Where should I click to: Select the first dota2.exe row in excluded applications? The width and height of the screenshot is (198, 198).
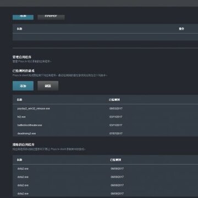click(x=105, y=169)
